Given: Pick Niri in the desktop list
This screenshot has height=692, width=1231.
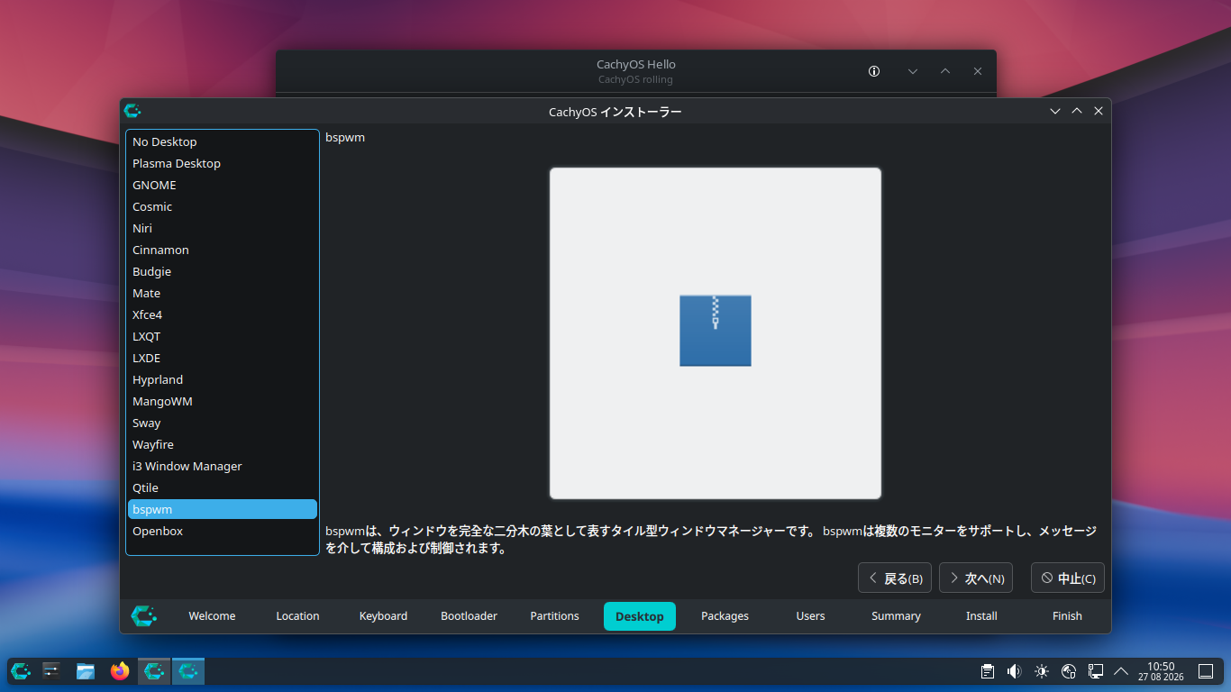Looking at the screenshot, I should tap(223, 228).
